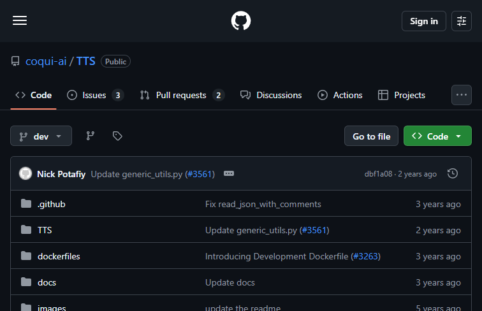Viewport: 482px width, 311px height.
Task: Expand commit details ellipsis button
Action: pos(229,173)
